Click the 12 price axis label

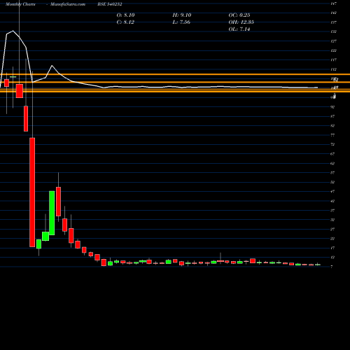pyautogui.click(x=332, y=258)
